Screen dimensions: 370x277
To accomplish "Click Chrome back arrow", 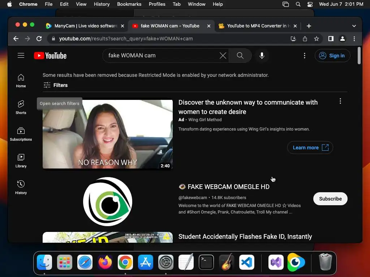I will (16, 39).
